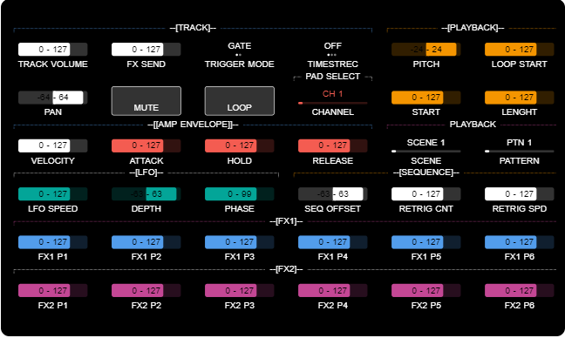Click the SEQUENCE section header
565x338 pixels.
point(425,172)
